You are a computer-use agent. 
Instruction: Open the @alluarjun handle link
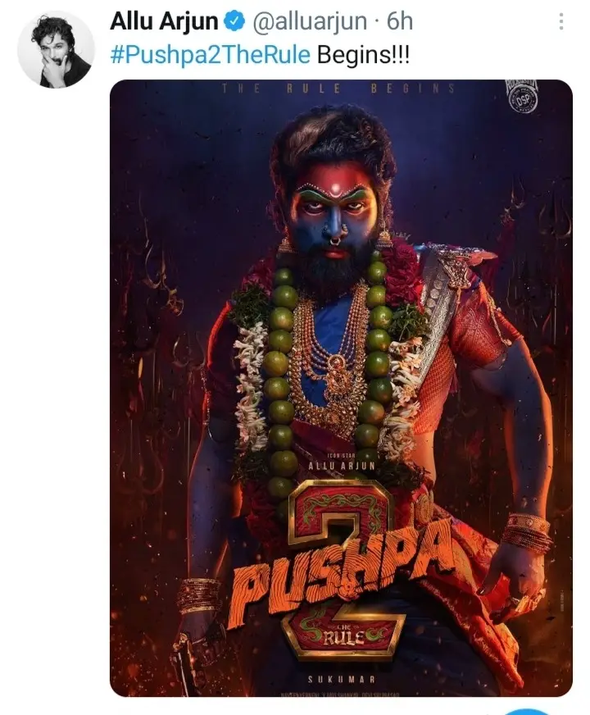(310, 21)
